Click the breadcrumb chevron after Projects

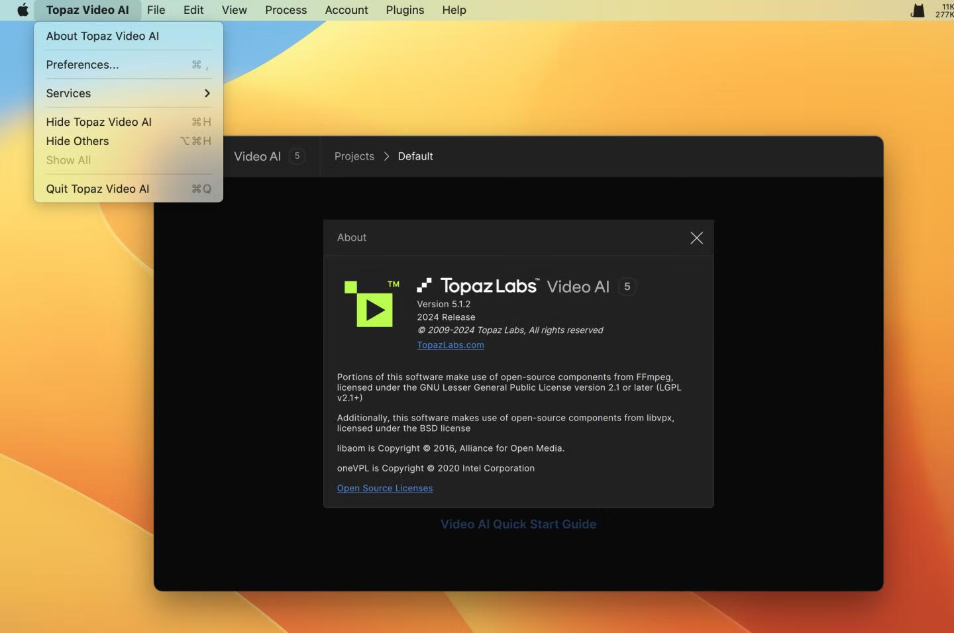click(x=386, y=156)
